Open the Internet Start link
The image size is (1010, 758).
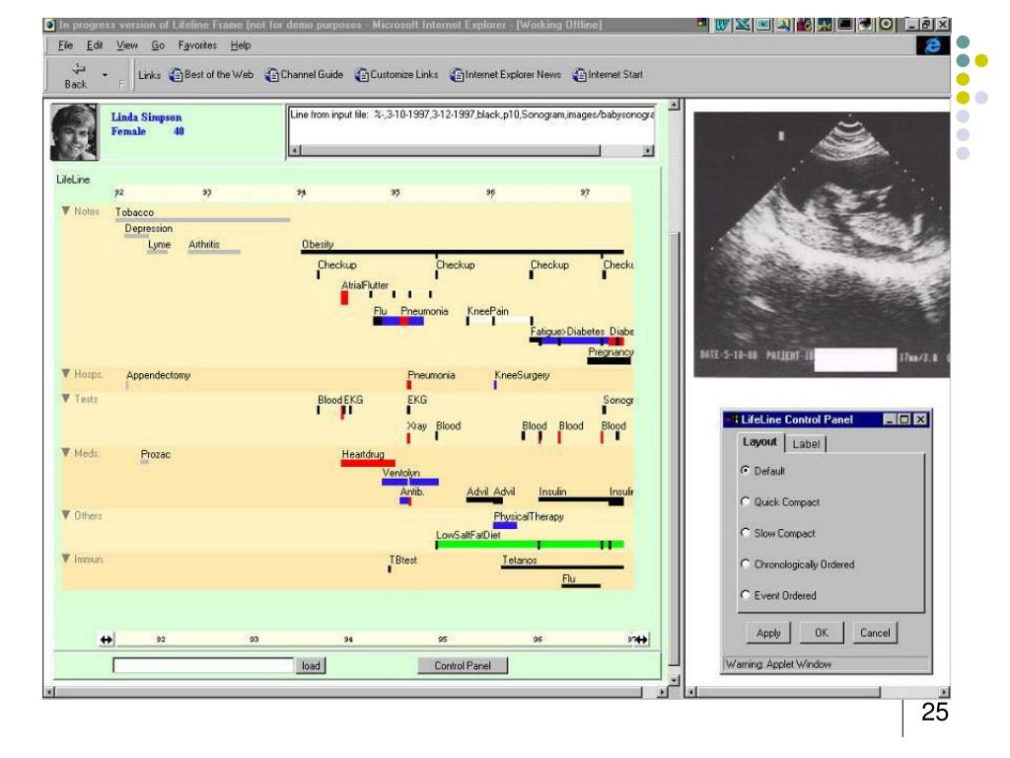[x=608, y=75]
